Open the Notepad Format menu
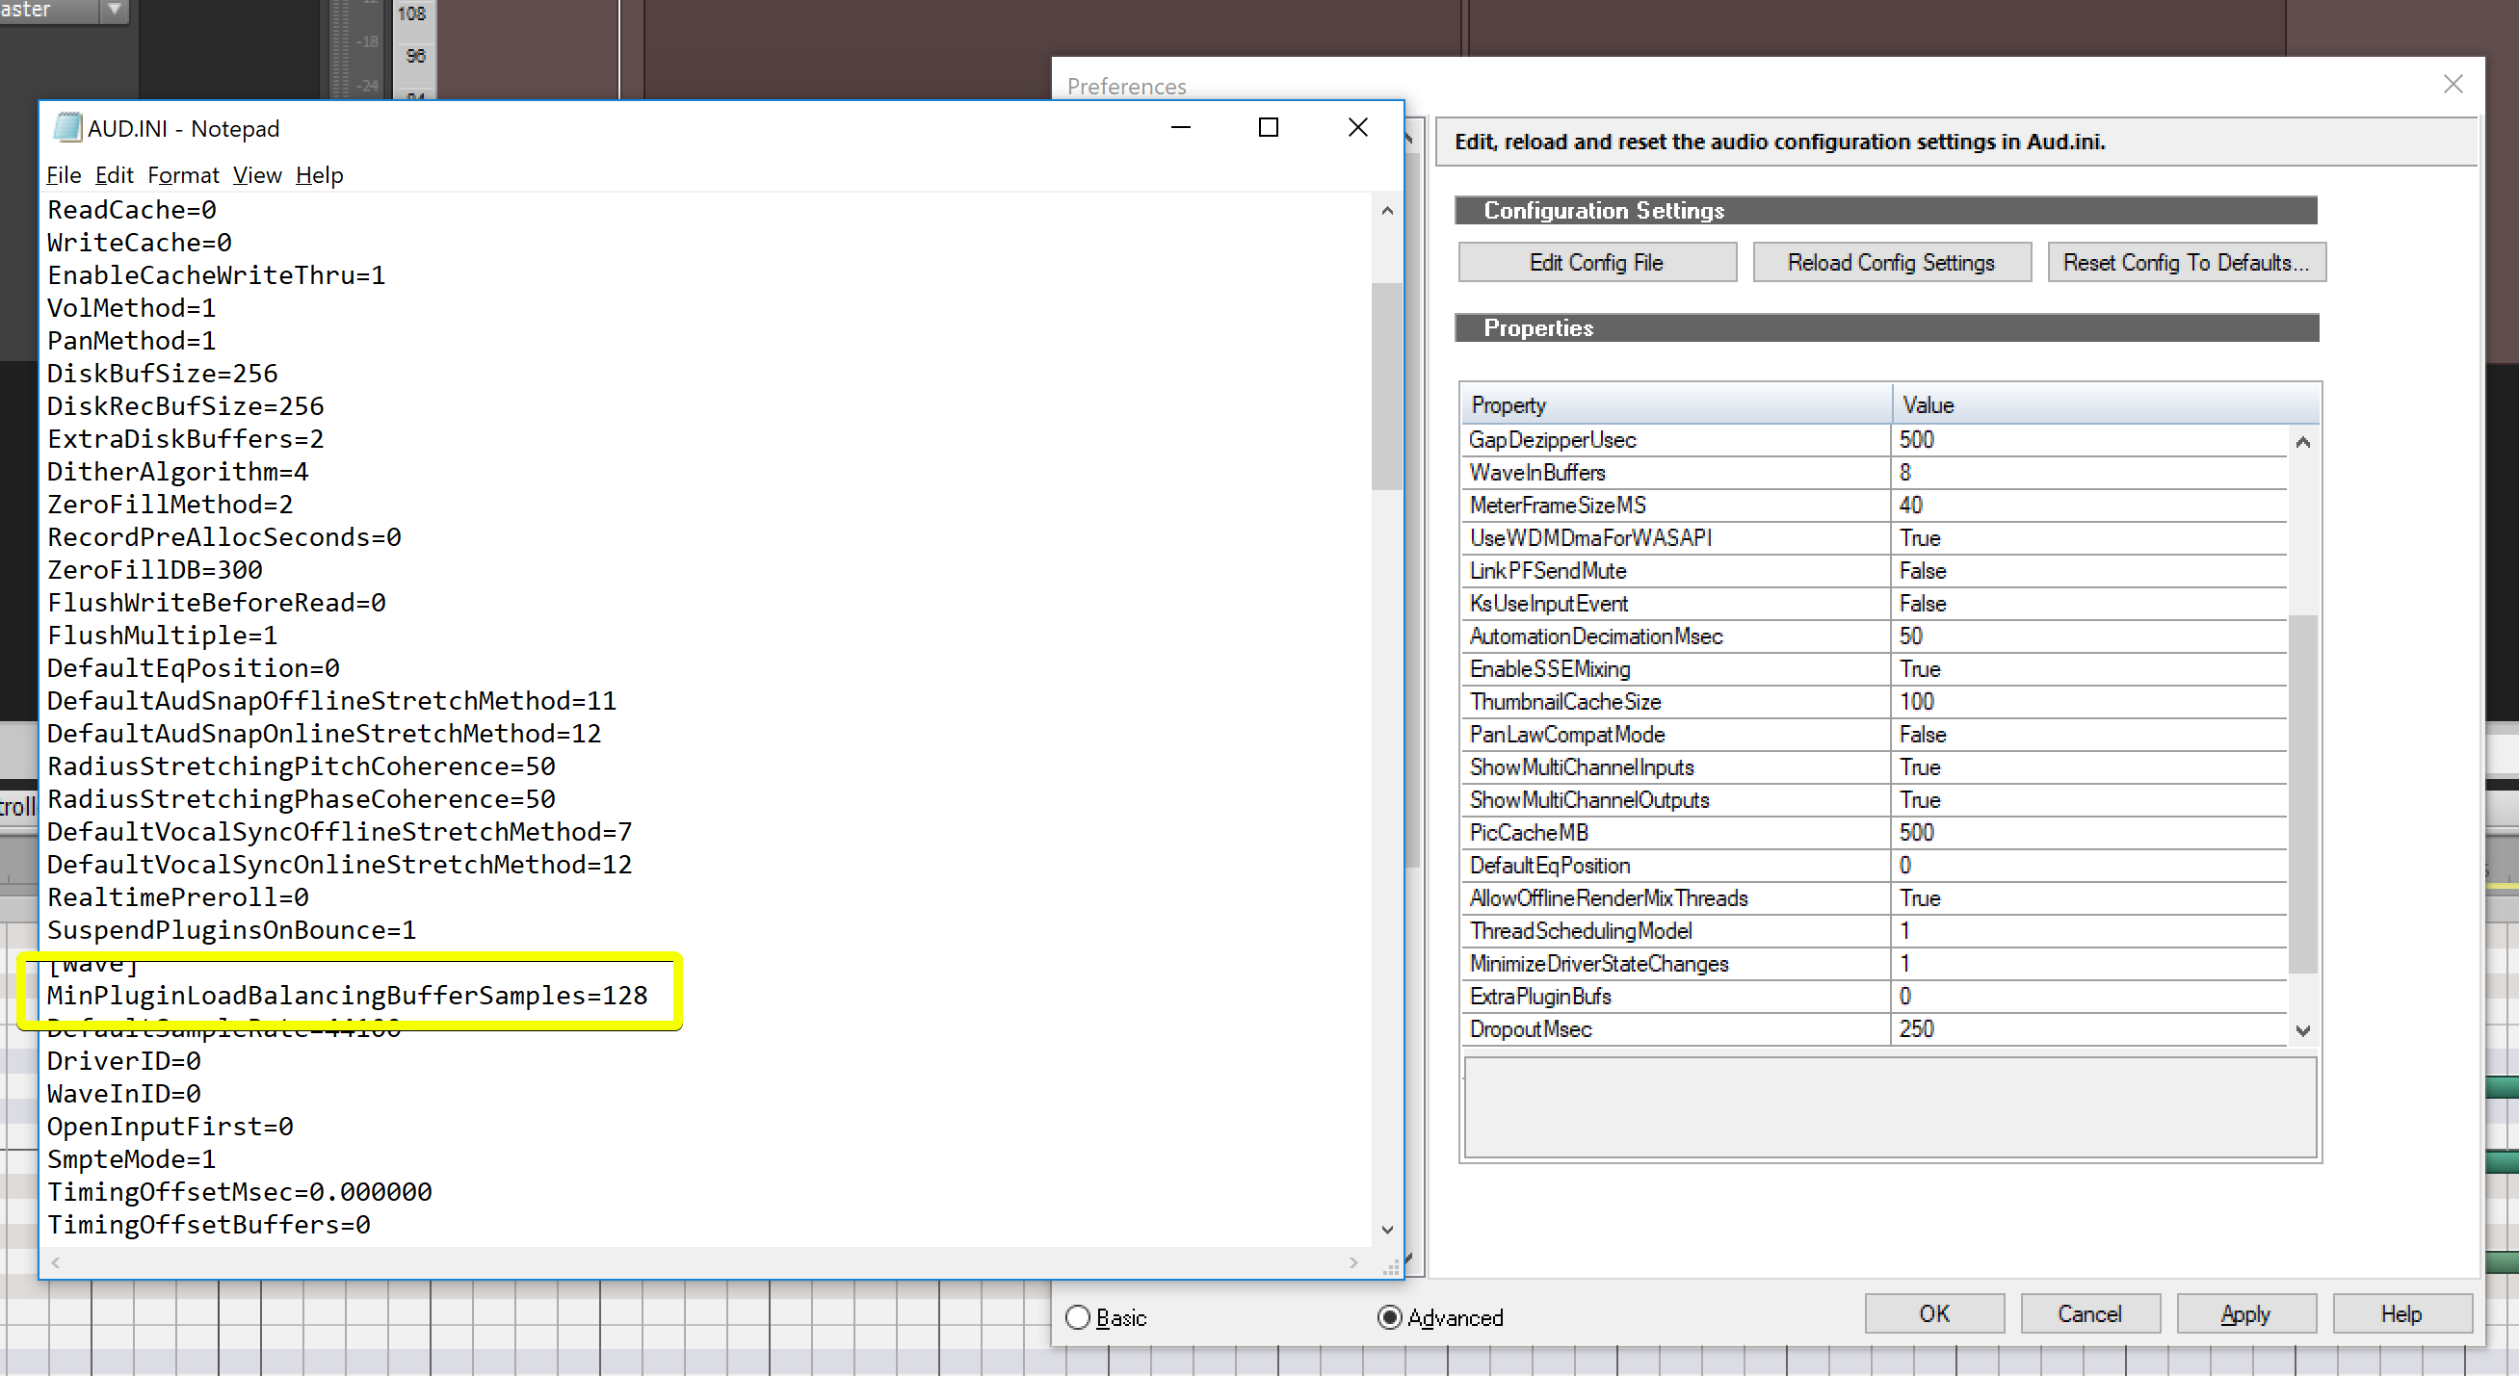Image resolution: width=2519 pixels, height=1376 pixels. click(183, 175)
